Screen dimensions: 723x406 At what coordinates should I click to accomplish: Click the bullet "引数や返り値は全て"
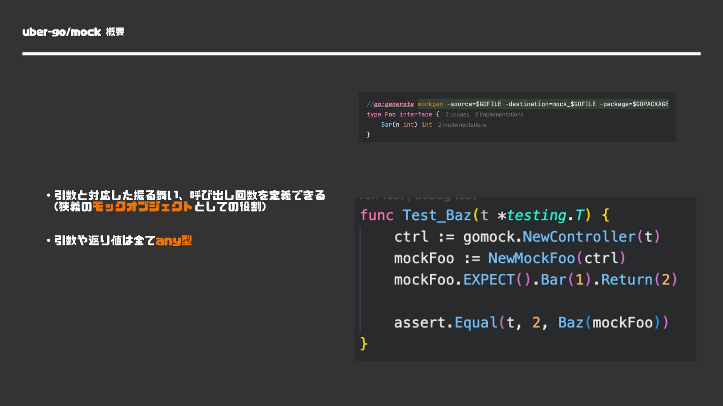tap(105, 241)
